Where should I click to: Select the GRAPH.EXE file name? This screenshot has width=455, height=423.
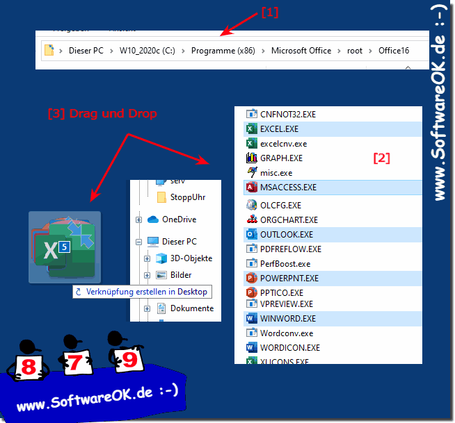[x=281, y=158]
